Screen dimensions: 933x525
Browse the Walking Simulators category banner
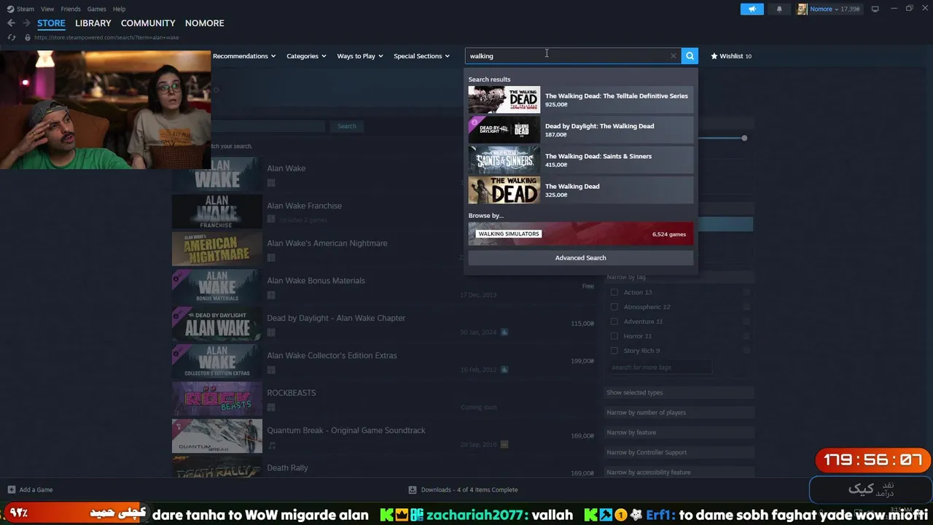(x=580, y=234)
